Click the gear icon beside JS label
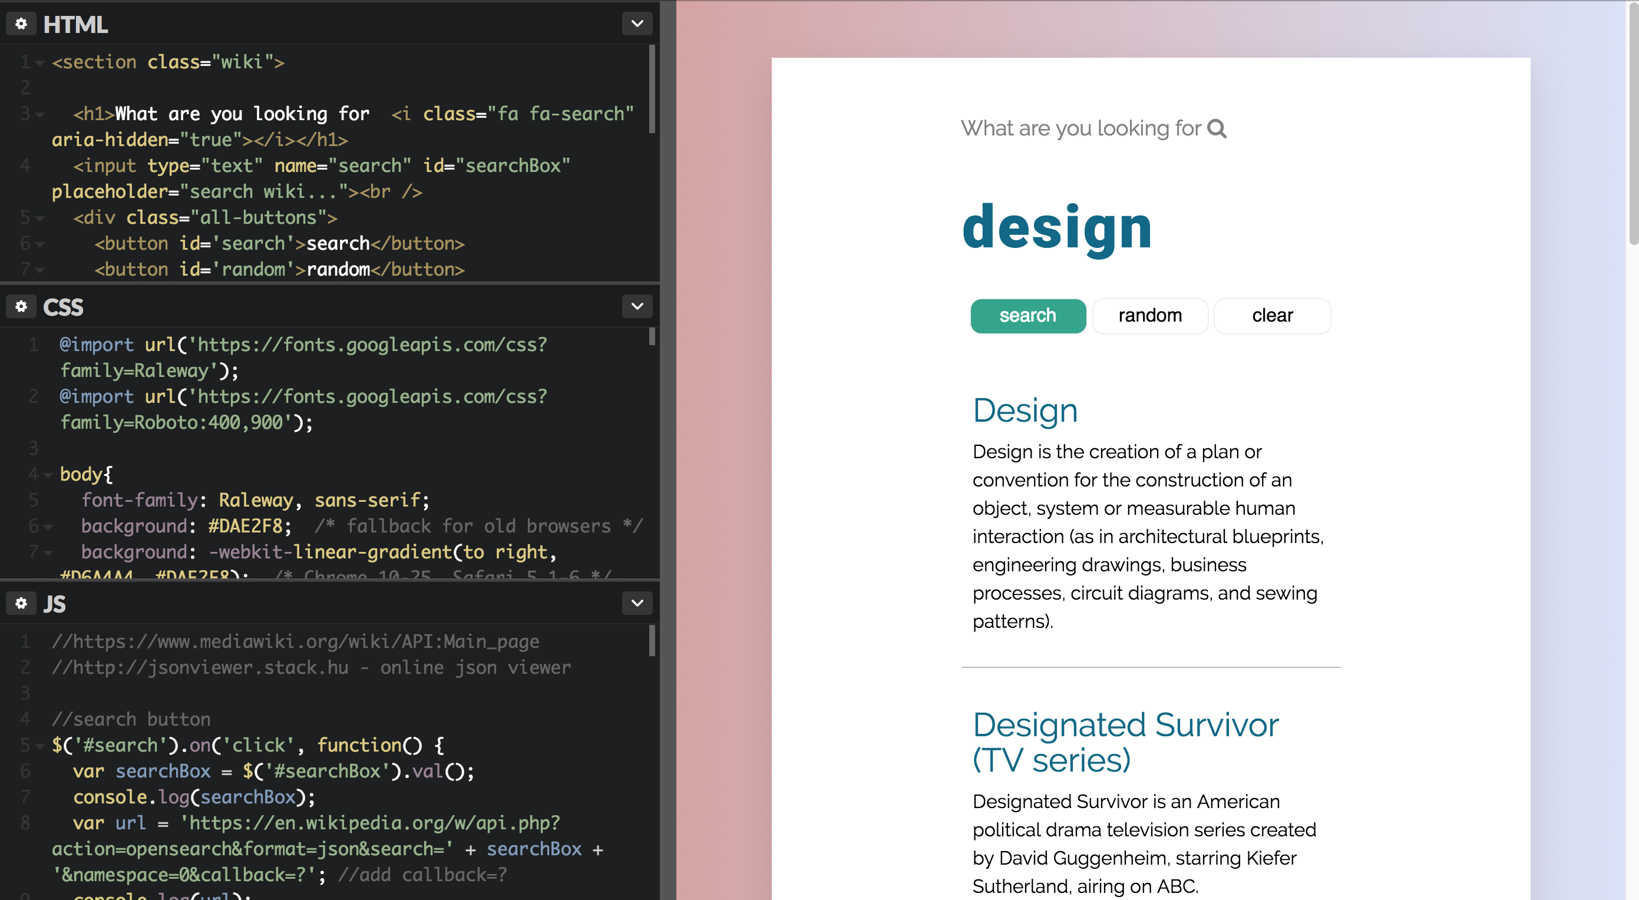Screen dimensions: 1639x900 click(x=21, y=603)
